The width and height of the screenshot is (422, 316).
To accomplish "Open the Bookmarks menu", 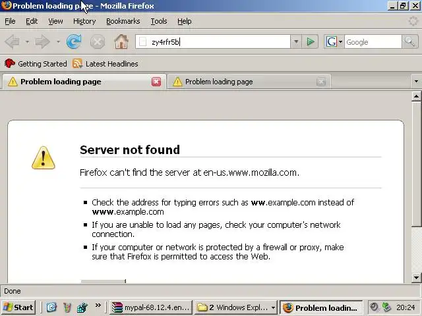I will pyautogui.click(x=123, y=21).
